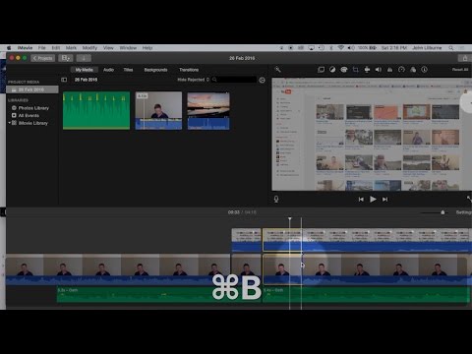
Task: Select the green audio waveform clip thumbnail
Action: (96, 110)
